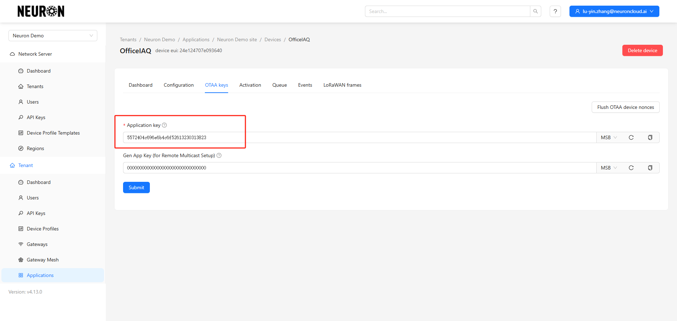Click the Gen App Key help tooltip icon
This screenshot has height=321, width=677.
click(219, 155)
